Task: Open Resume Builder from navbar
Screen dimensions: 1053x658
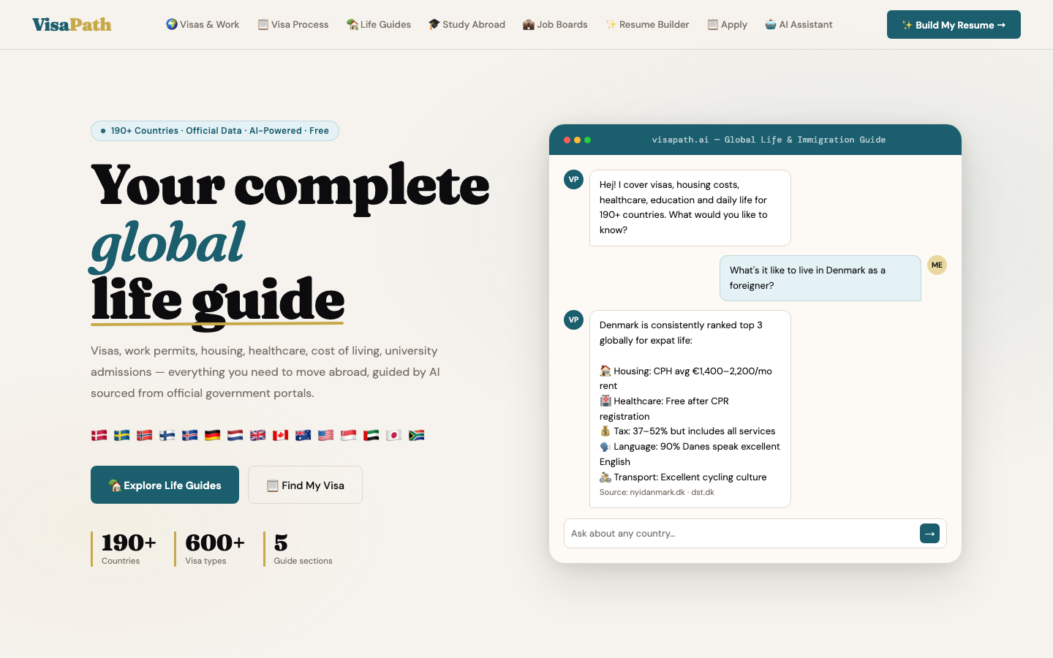Action: pos(647,24)
